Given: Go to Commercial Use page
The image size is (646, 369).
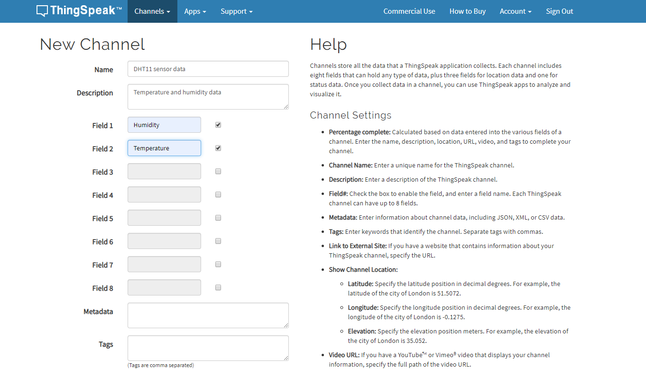Looking at the screenshot, I should [409, 11].
